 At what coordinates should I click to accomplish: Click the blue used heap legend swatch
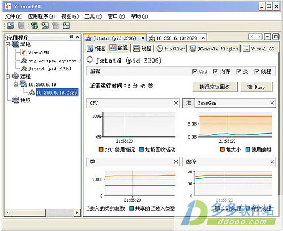pos(248,149)
